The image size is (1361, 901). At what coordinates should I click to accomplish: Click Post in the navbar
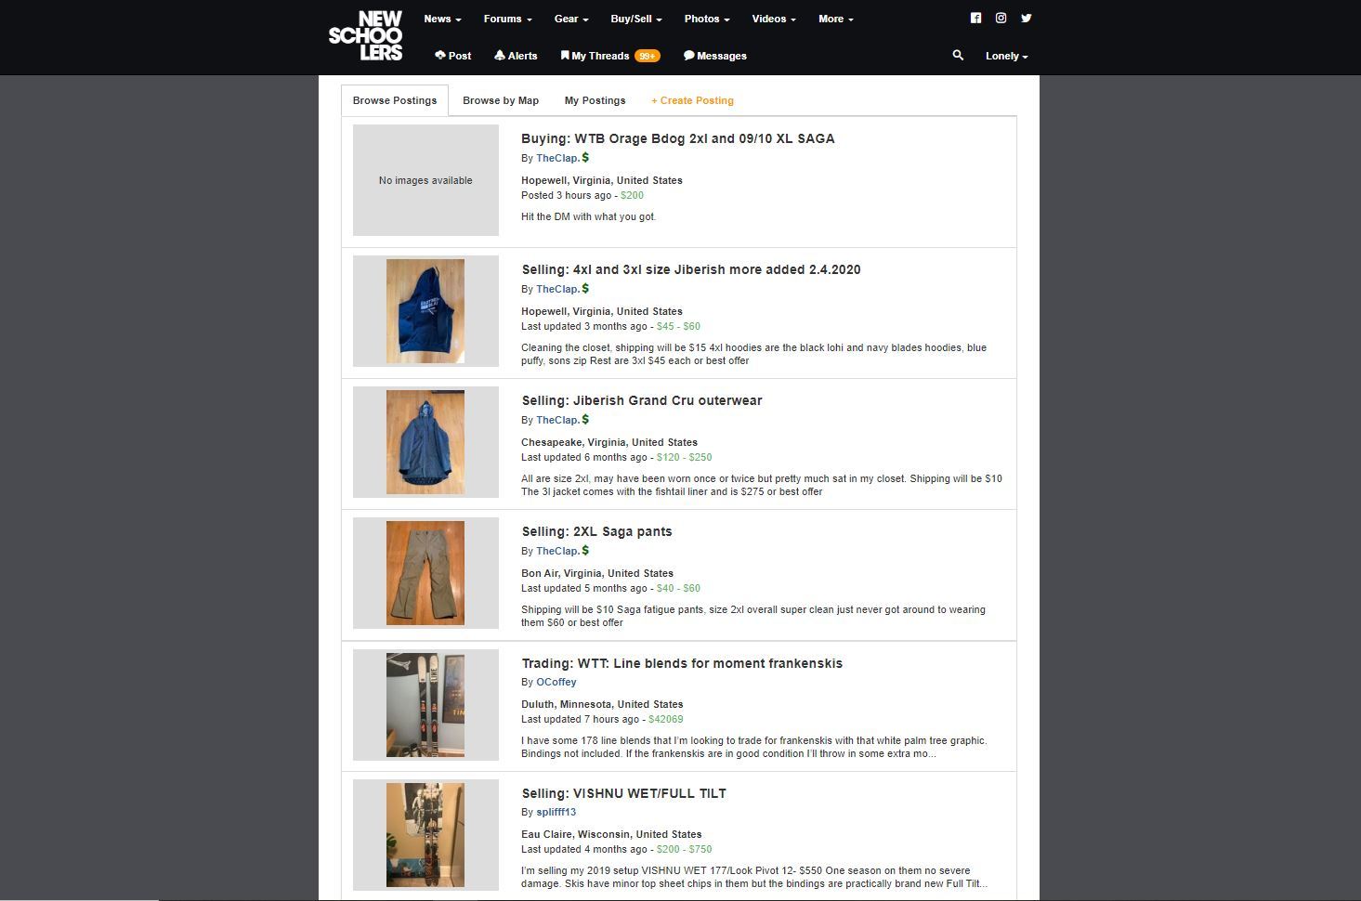pos(452,56)
